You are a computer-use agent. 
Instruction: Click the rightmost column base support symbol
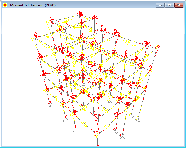coord(138,120)
